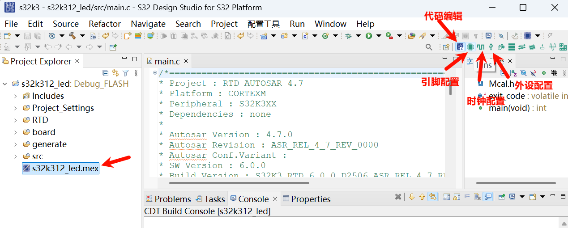The height and width of the screenshot is (228, 568).
Task: Click the Save All icon
Action: tap(38, 36)
